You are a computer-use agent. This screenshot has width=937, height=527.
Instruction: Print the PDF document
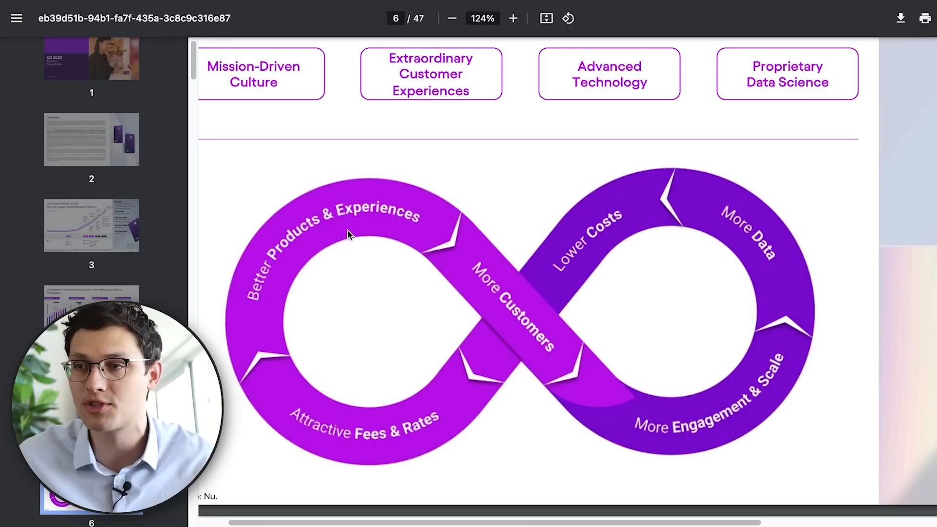coord(925,18)
